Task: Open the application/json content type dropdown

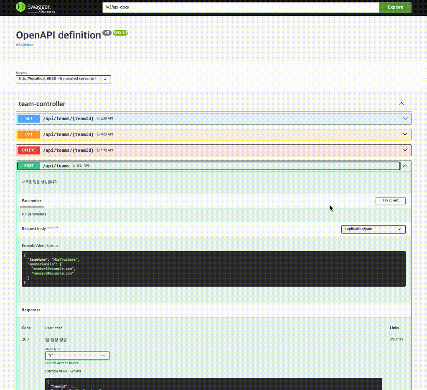Action: pyautogui.click(x=373, y=229)
